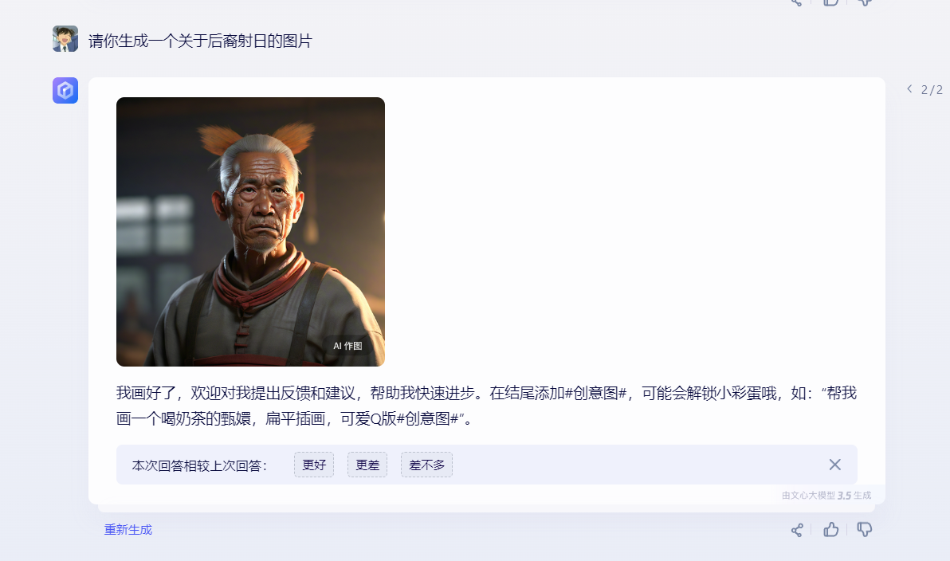Click the AI 作图 label on image
950x561 pixels.
[347, 346]
